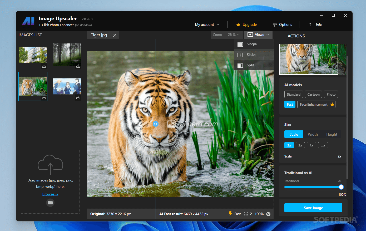Select the tiger thumbnail in images list
The image size is (366, 231).
pos(33,86)
